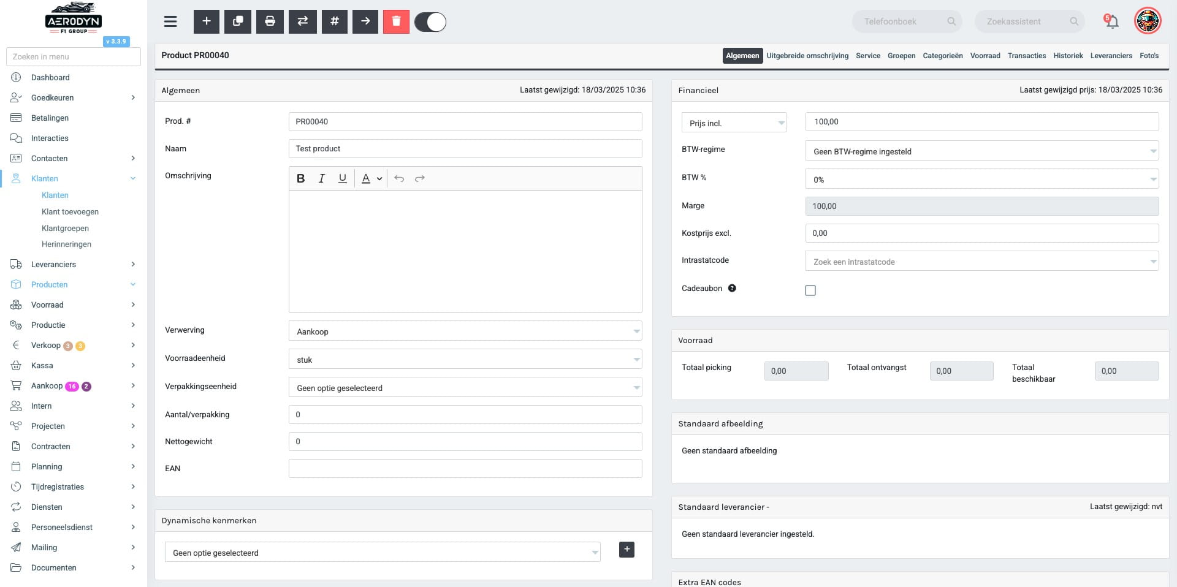Click the Dashboard sidebar icon
Image resolution: width=1177 pixels, height=587 pixels.
coord(16,77)
